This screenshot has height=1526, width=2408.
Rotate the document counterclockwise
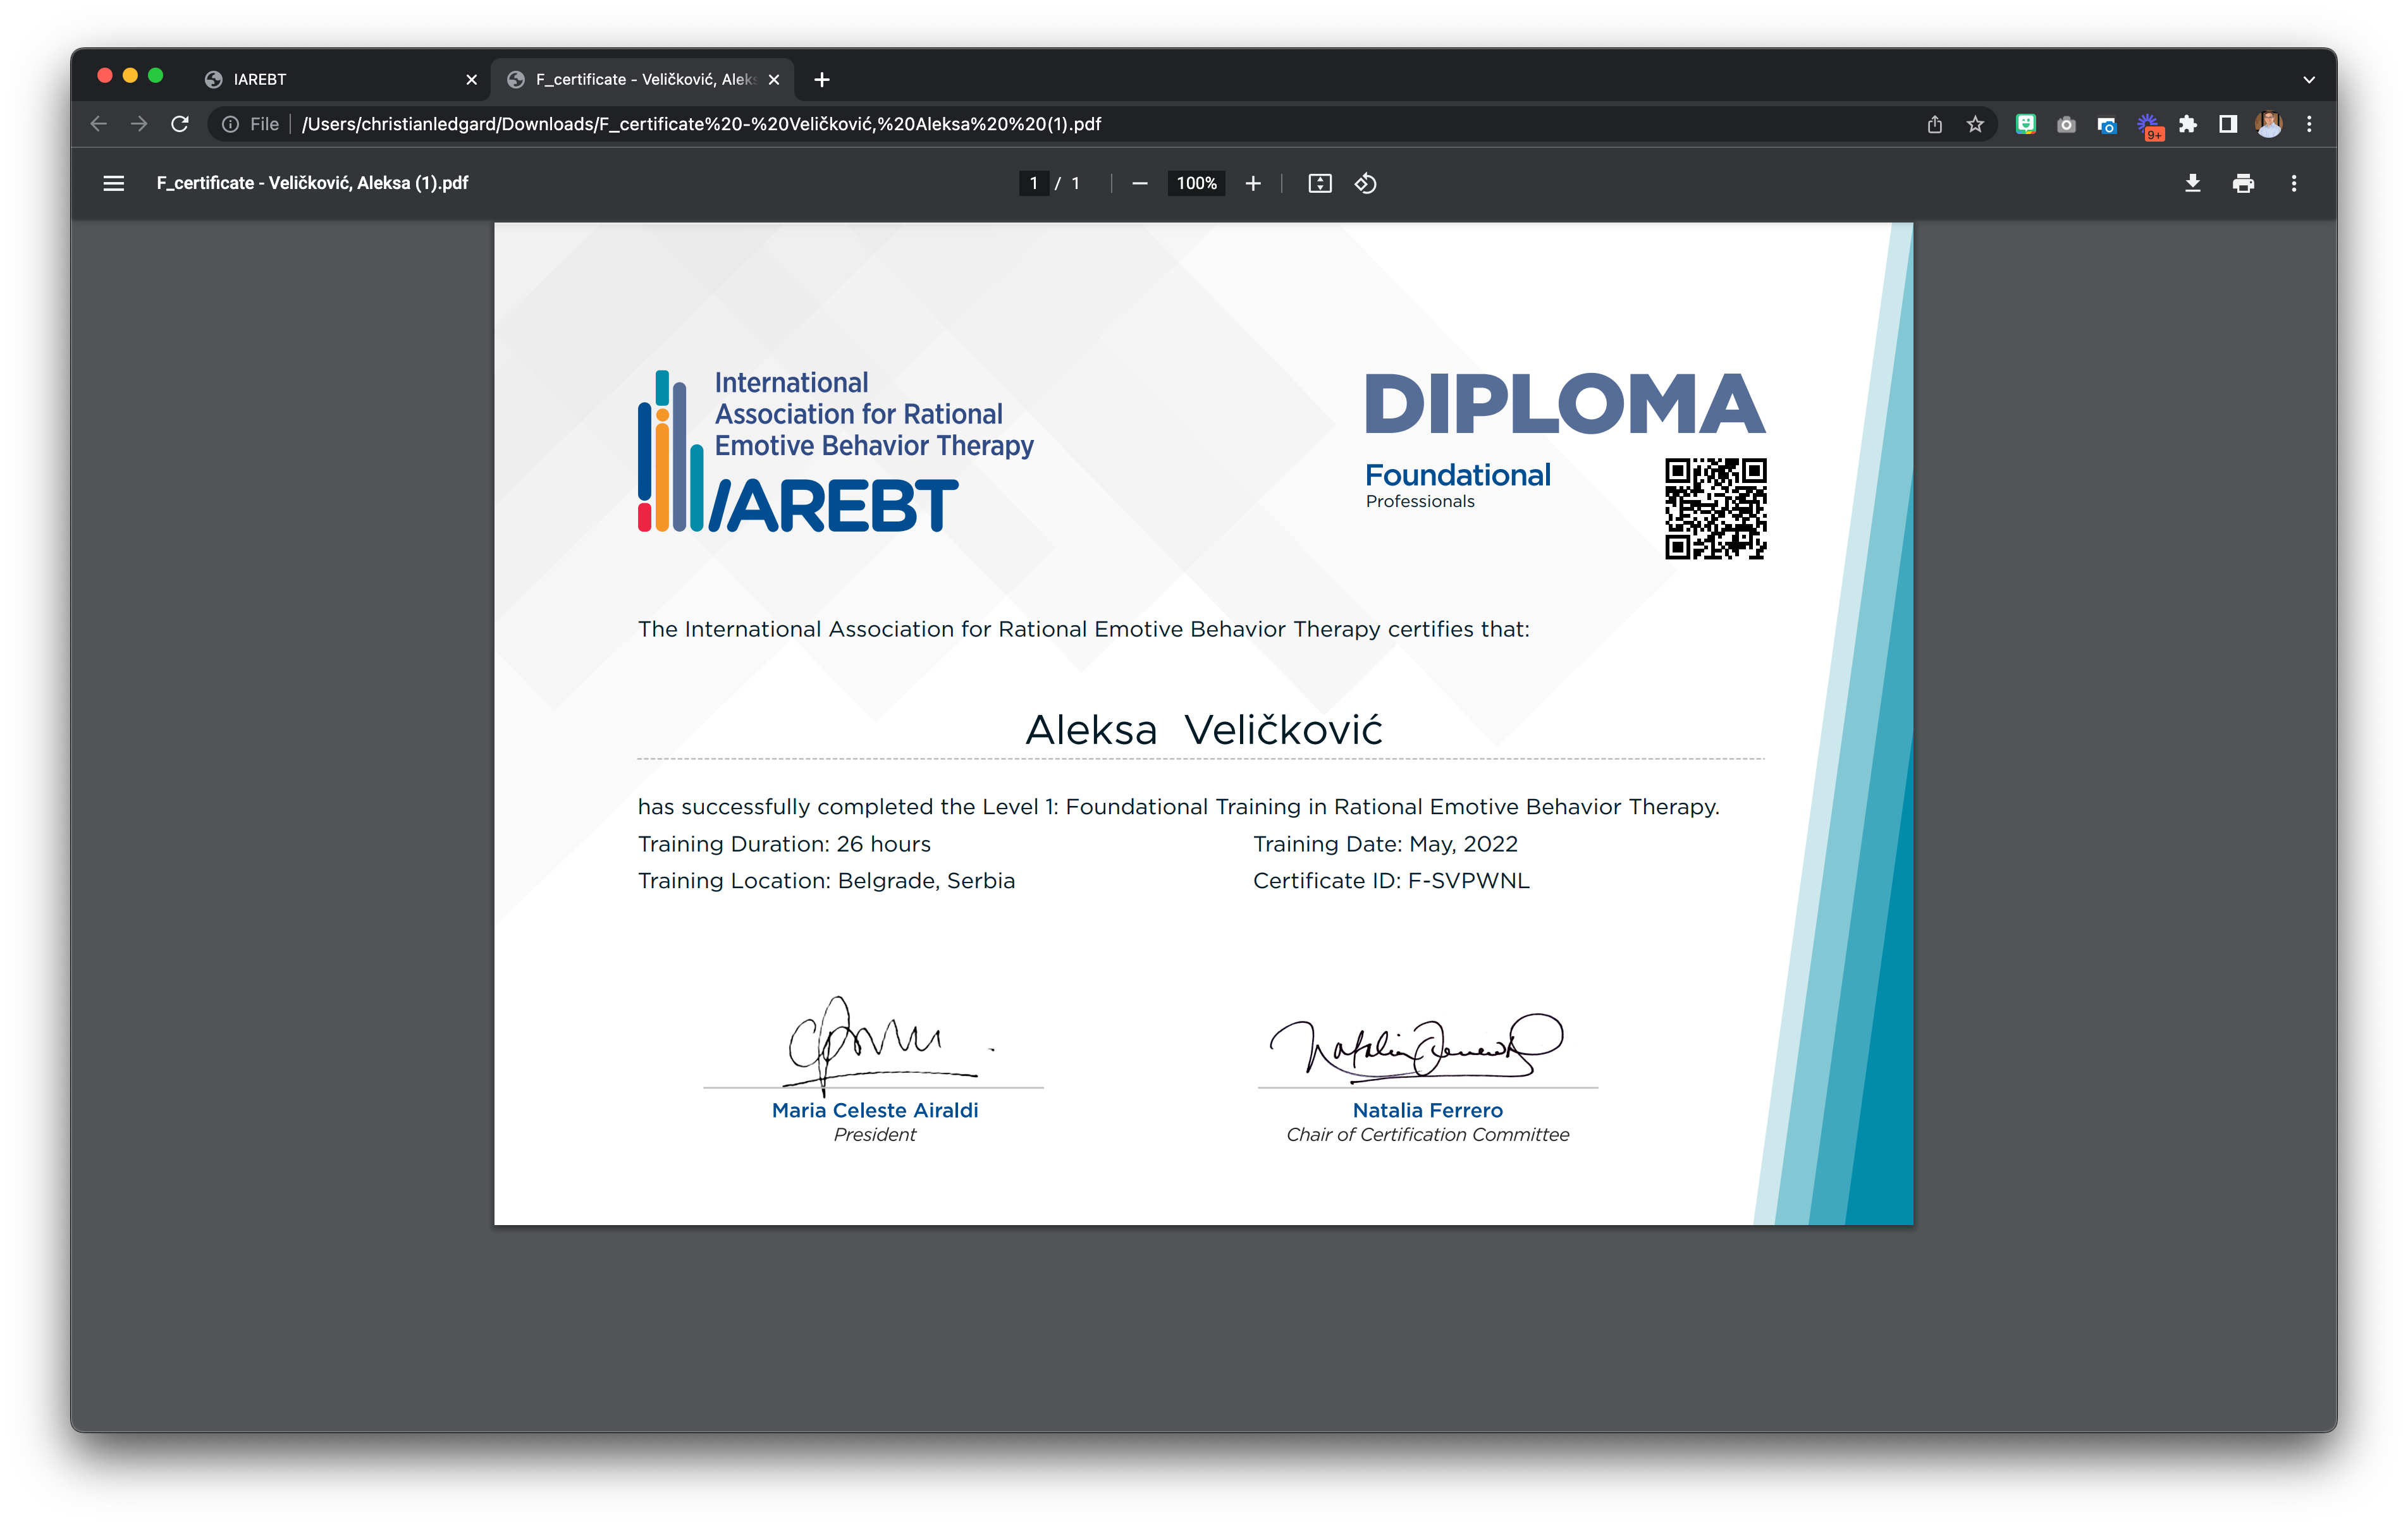point(1365,183)
